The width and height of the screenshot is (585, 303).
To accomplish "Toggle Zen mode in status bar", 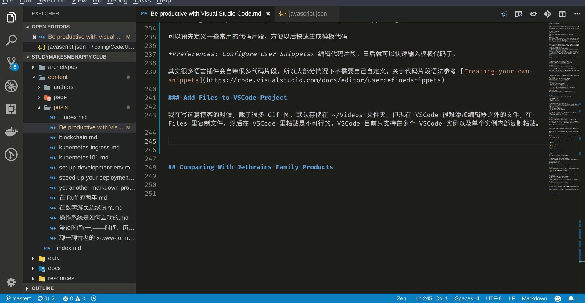I will (x=401, y=298).
